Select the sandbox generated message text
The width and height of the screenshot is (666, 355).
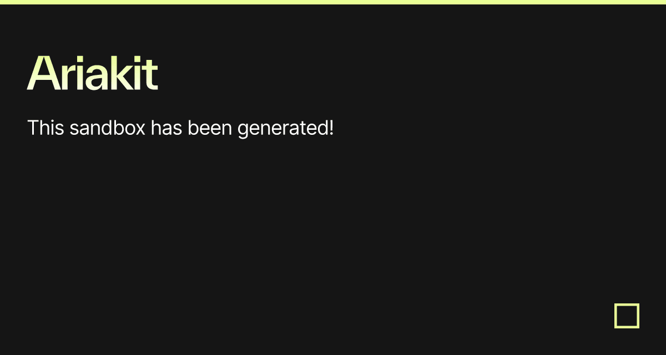[180, 128]
